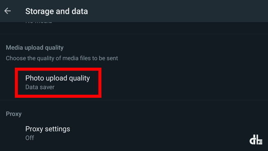
Task: Click the watermark logo in the corner
Action: click(x=256, y=139)
